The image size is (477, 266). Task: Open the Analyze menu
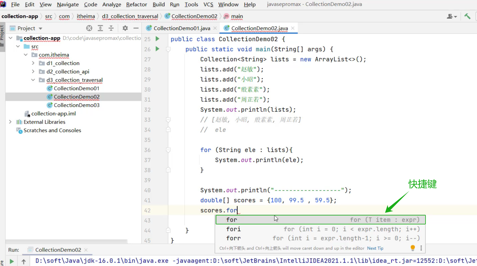[112, 4]
